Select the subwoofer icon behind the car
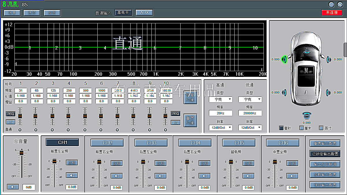347x195 pixels. [x=307, y=116]
